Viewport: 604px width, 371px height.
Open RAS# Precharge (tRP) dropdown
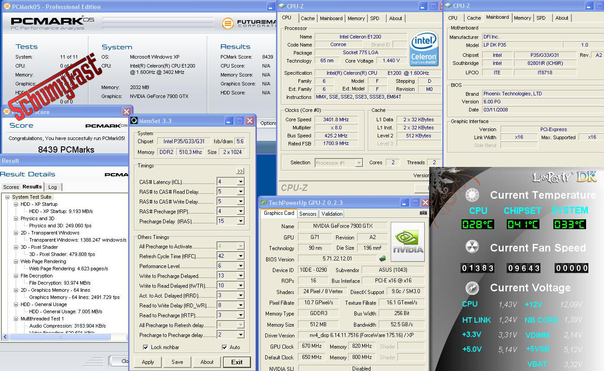tap(241, 211)
